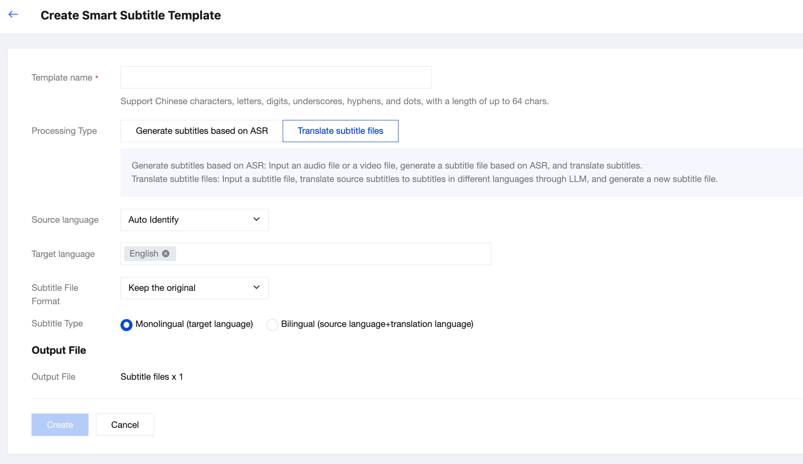Select Generate subtitles based on ASR
The image size is (803, 464).
(202, 131)
